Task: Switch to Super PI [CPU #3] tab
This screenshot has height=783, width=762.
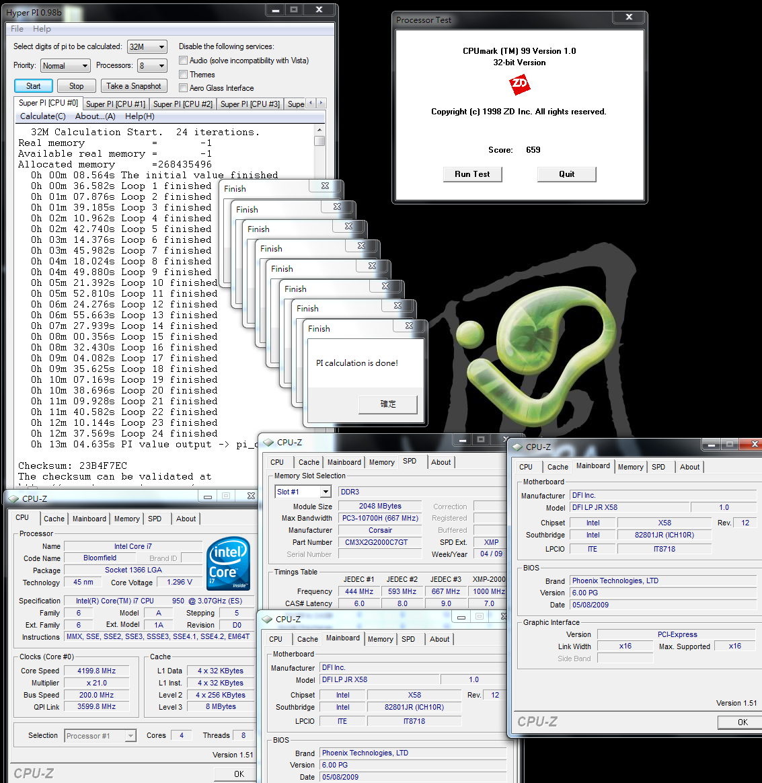Action: click(x=250, y=104)
